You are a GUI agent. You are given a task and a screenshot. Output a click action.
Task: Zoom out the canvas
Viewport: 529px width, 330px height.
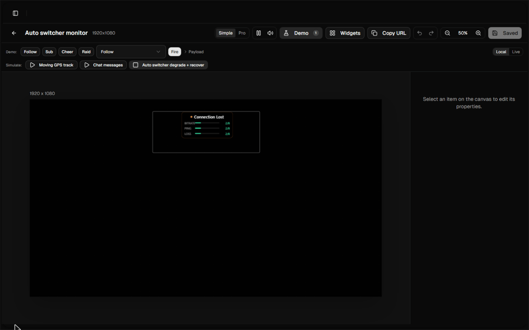click(447, 33)
